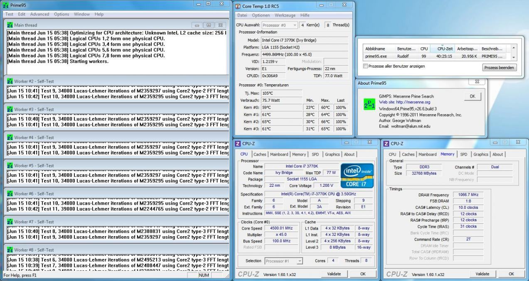Switch to Graphics tab in left CPU-Z
Viewport: 529px width, 281px height.
coord(332,154)
